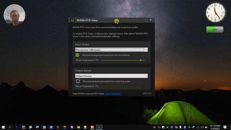Click the USB safely remove tray icon

point(180,127)
